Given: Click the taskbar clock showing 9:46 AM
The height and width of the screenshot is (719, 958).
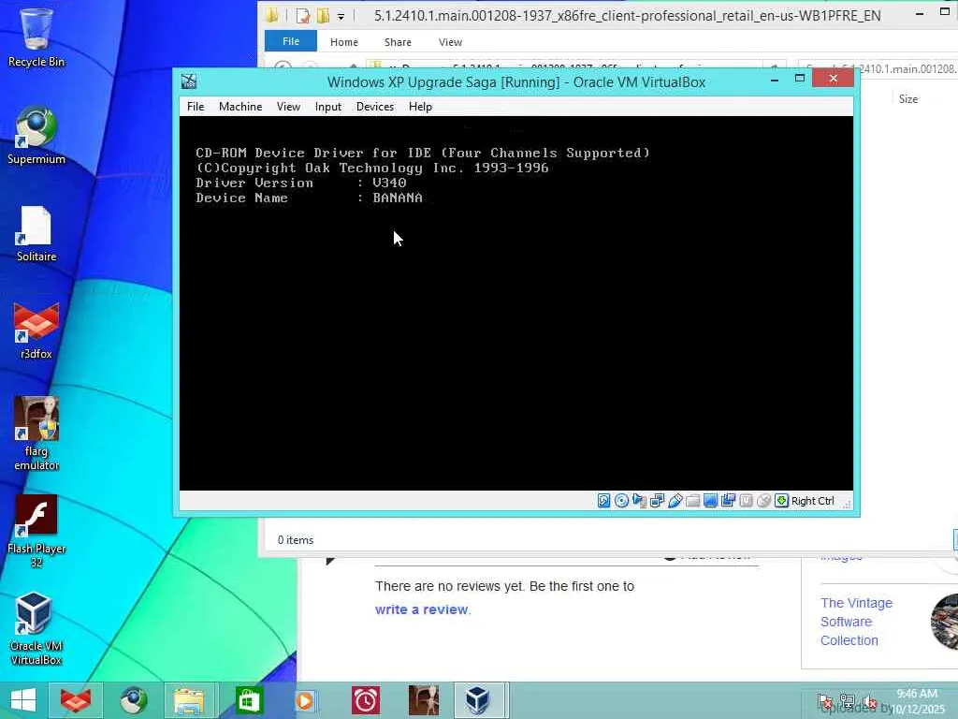Looking at the screenshot, I should (918, 701).
